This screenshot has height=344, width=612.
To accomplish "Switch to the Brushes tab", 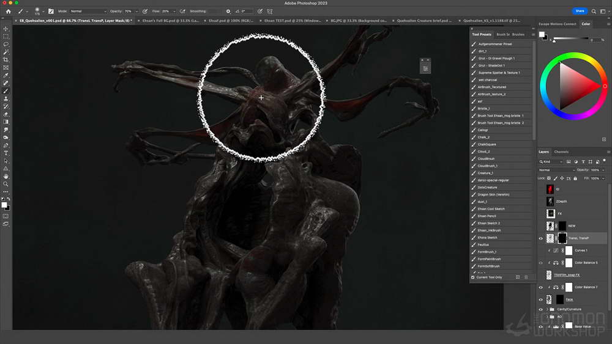I will (518, 35).
